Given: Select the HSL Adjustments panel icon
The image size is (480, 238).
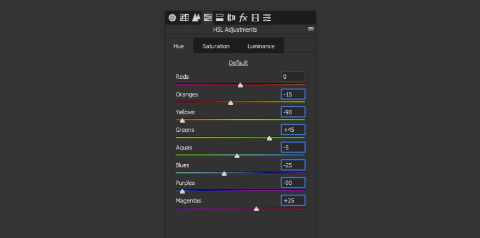Looking at the screenshot, I should (x=208, y=18).
